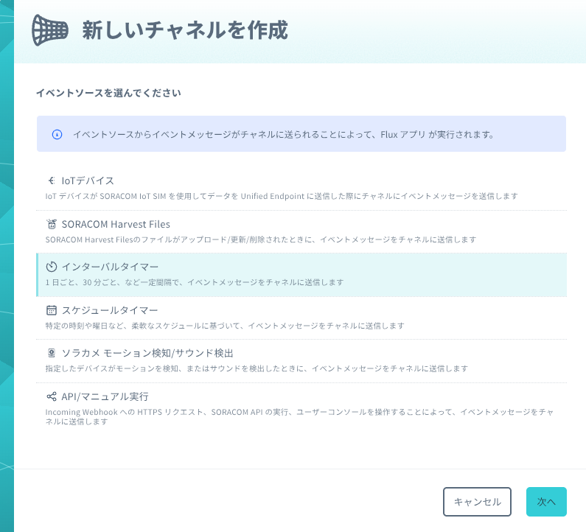Click the API/マニュアル実行 description text
This screenshot has width=586, height=532.
[x=301, y=416]
